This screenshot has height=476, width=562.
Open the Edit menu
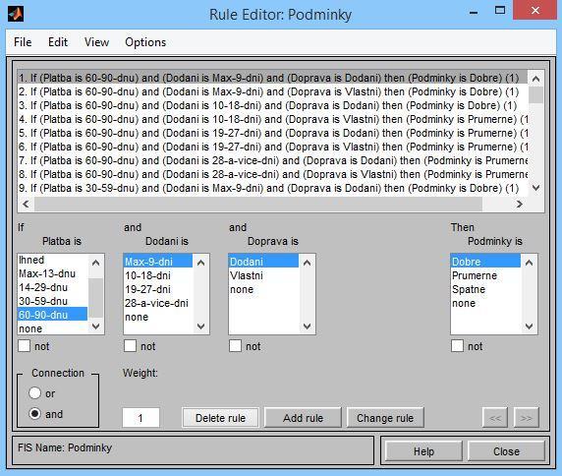(58, 42)
